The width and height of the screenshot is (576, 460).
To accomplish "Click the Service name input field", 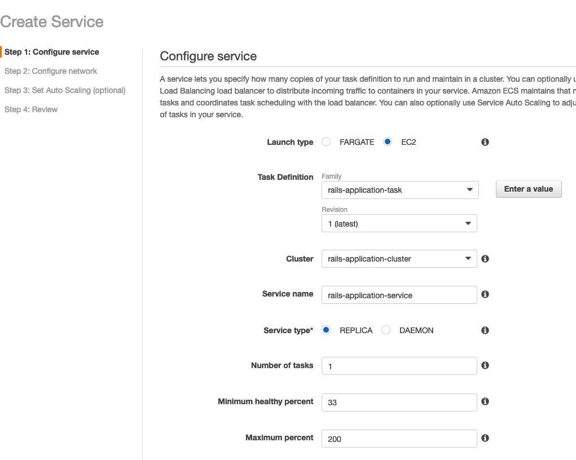I will [399, 295].
